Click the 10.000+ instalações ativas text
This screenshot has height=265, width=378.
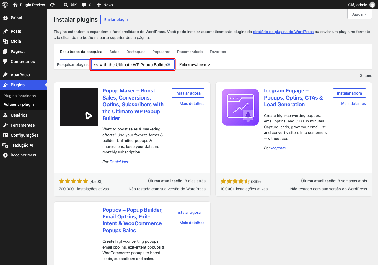pos(244,189)
